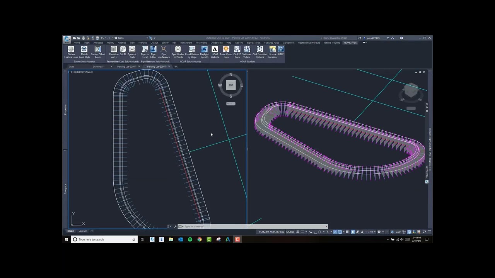Viewport: 495px width, 278px height.
Task: Go to Start file tab
Action: click(72, 66)
